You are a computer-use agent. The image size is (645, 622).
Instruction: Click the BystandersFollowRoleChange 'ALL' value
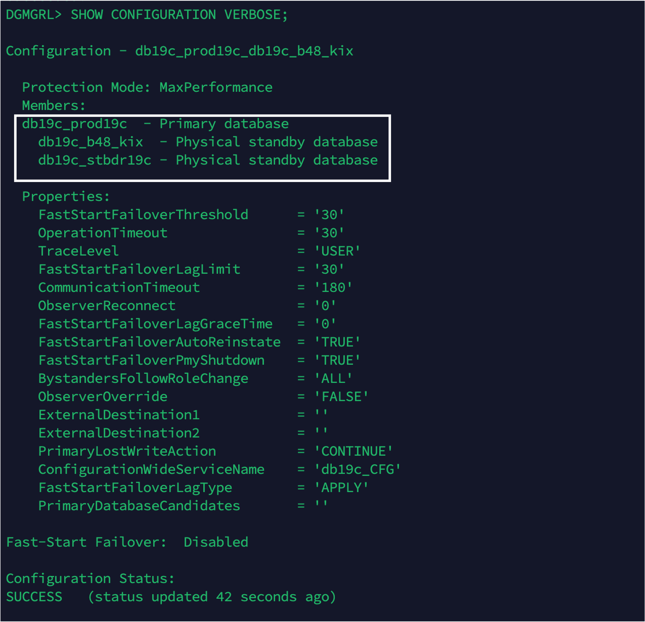333,379
